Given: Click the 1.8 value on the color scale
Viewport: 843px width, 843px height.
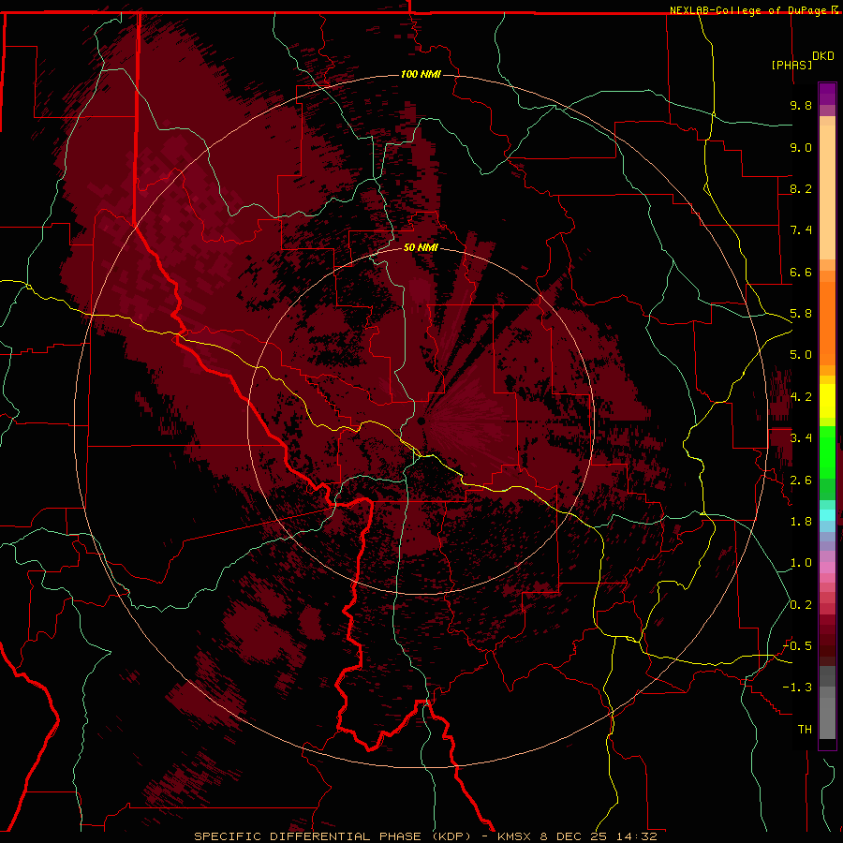Looking at the screenshot, I should point(801,522).
